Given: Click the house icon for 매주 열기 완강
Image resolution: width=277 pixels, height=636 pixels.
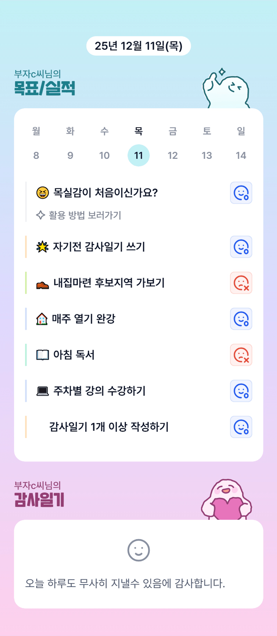Looking at the screenshot, I should (x=42, y=319).
